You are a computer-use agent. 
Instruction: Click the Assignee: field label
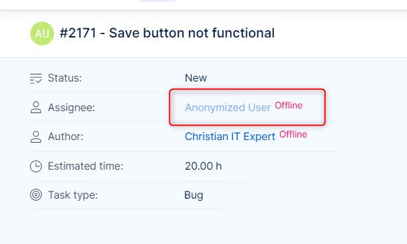point(71,107)
